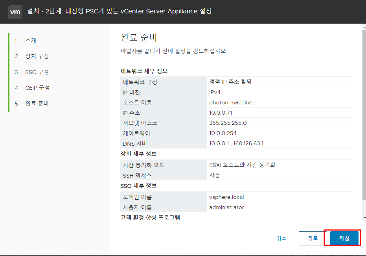
Task: Click the 마법사를 끝내기 전에 instruction text
Action: pos(174,51)
